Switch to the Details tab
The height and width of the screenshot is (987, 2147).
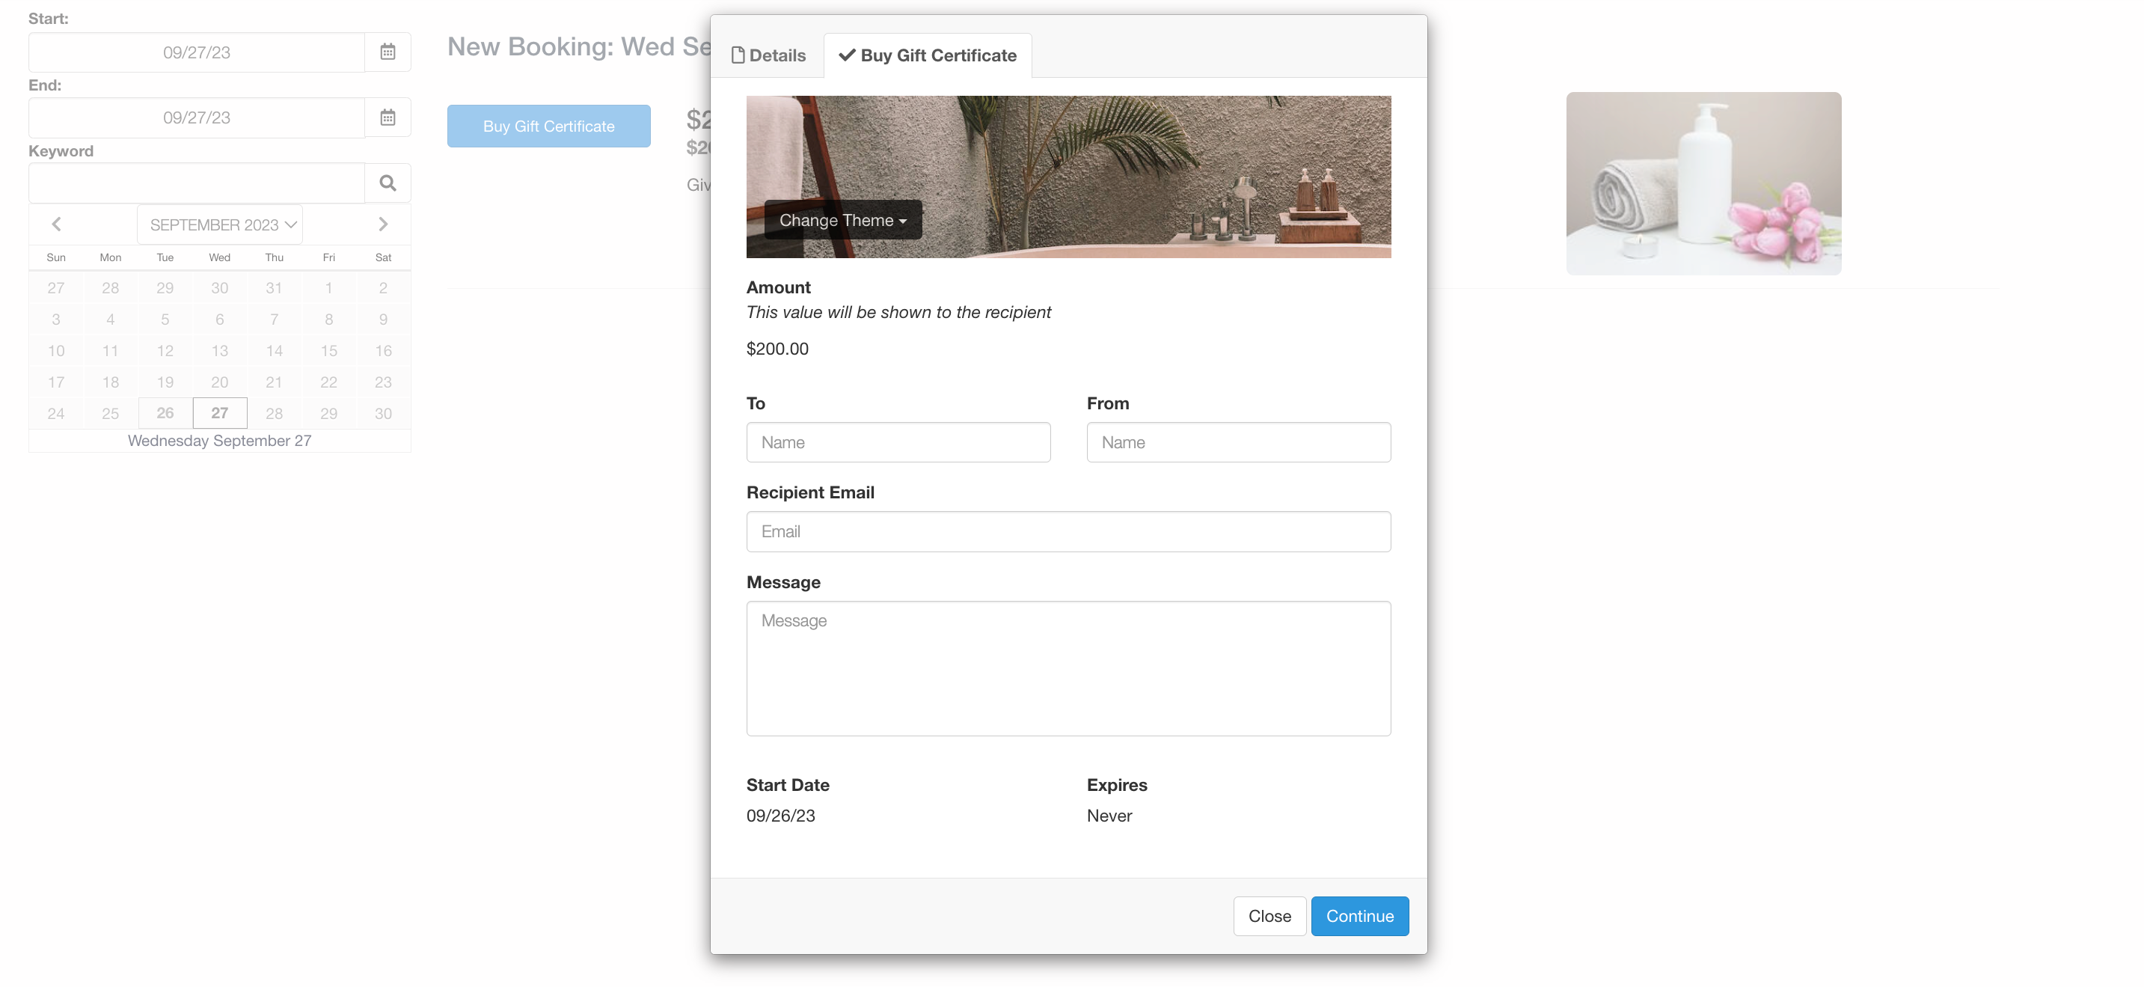[768, 56]
